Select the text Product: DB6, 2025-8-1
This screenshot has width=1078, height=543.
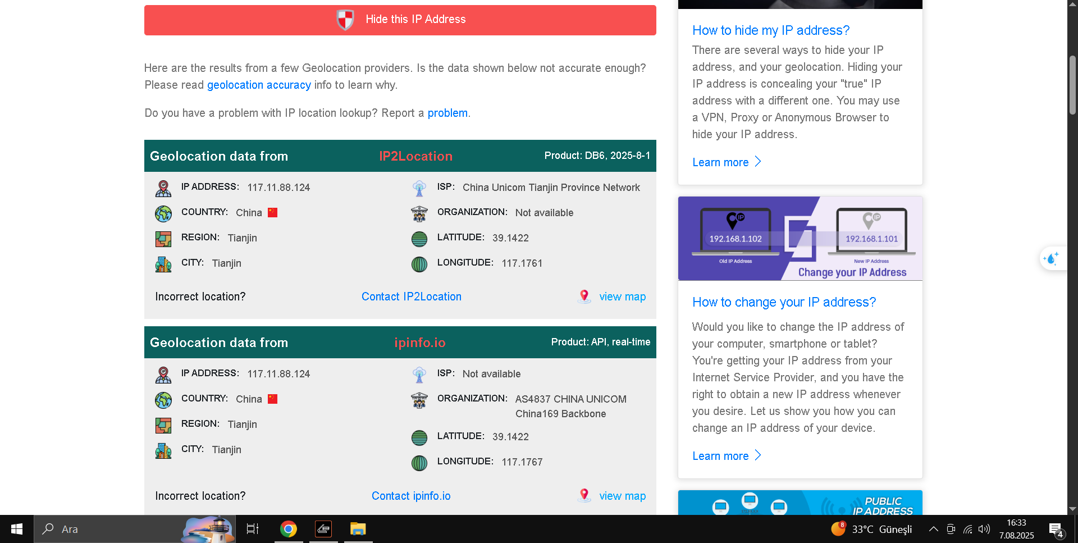597,156
